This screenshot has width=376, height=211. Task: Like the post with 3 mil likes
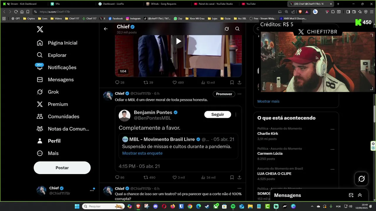(x=178, y=177)
